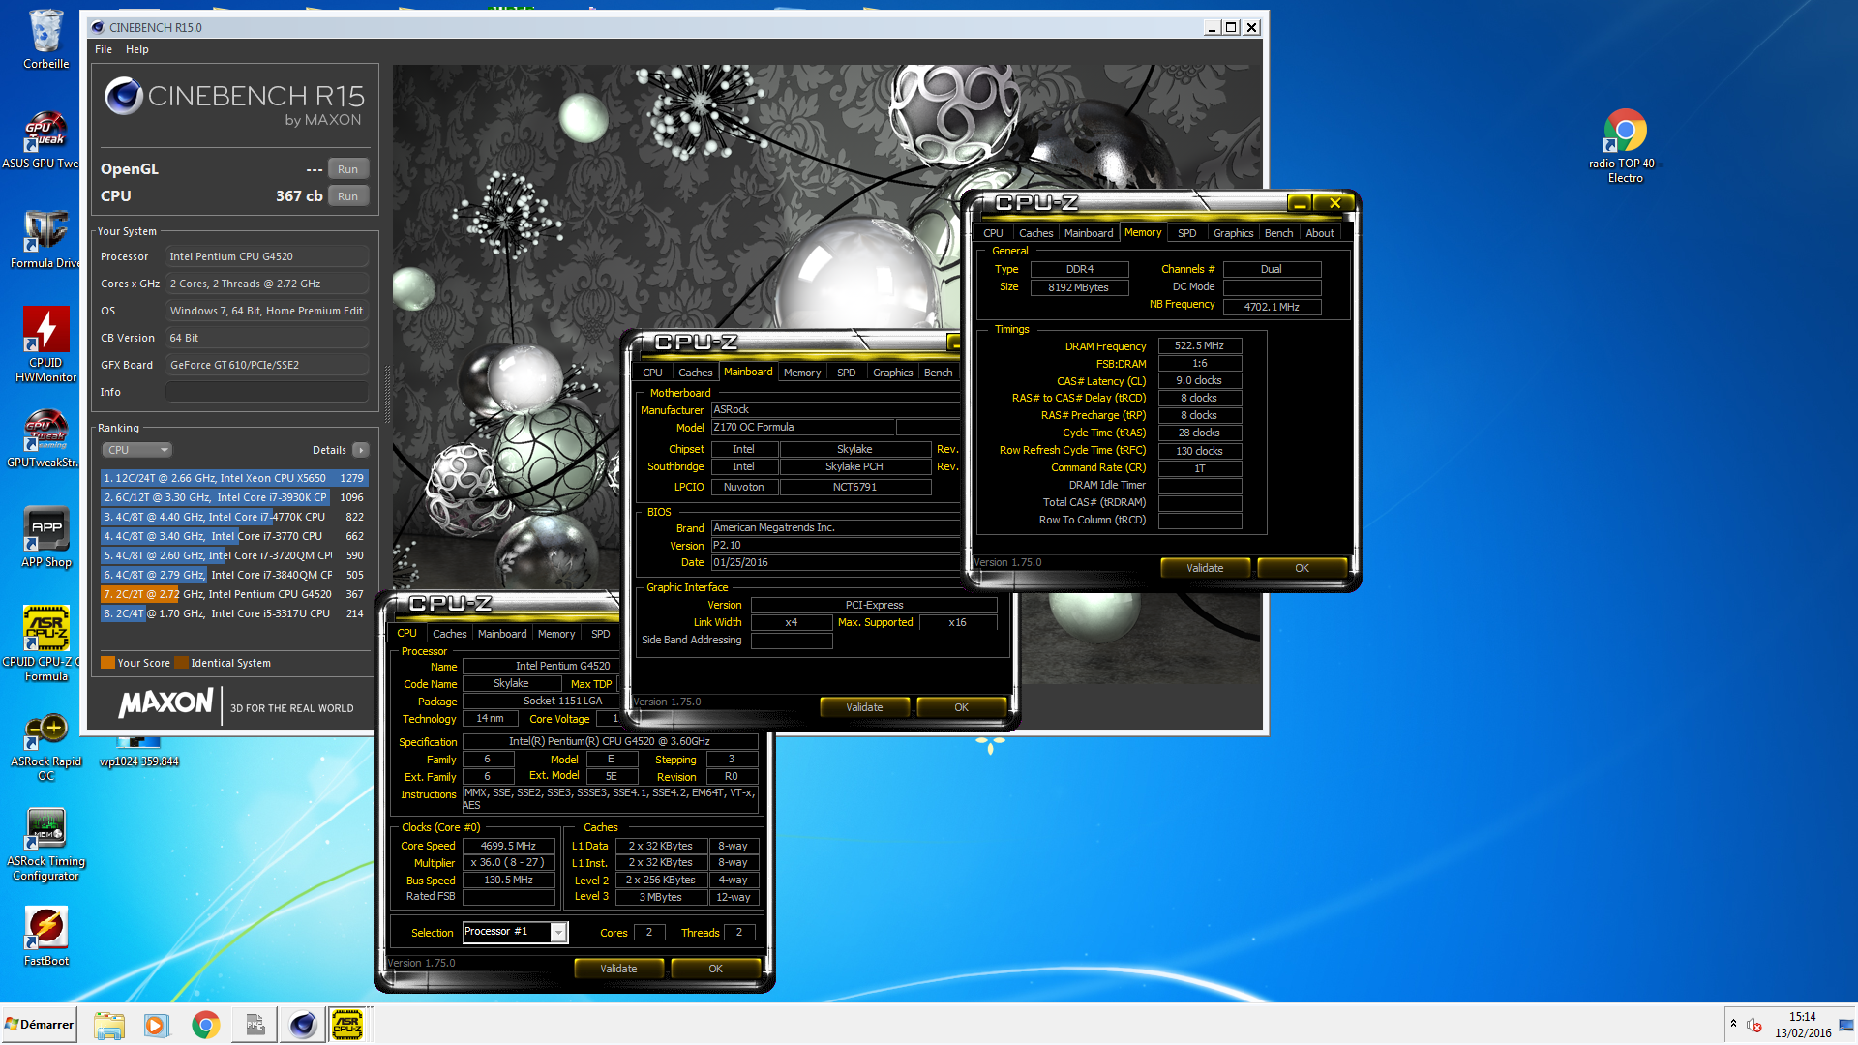Click the tray icon marked with a red X
The height and width of the screenshot is (1045, 1858).
(1753, 1025)
